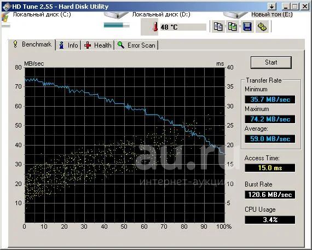Go to the Error Scan tab
The height and width of the screenshot is (250, 312).
pyautogui.click(x=136, y=45)
